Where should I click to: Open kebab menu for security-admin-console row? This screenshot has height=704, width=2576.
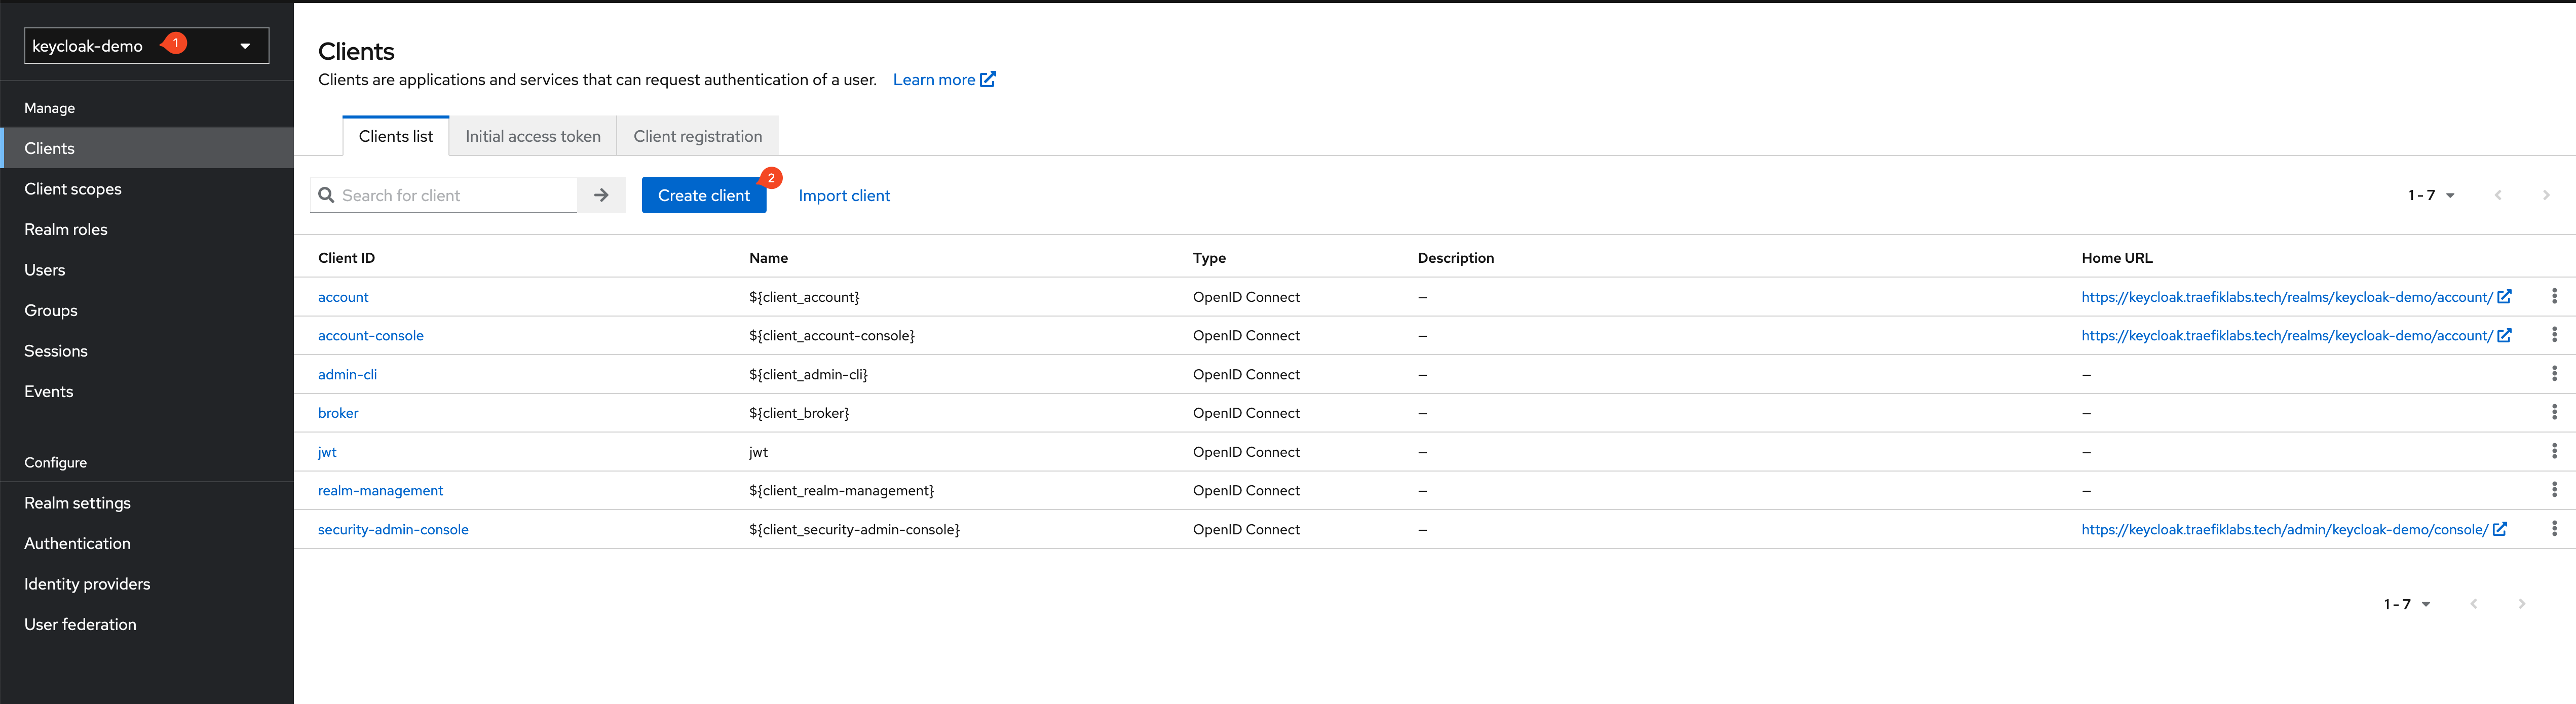pyautogui.click(x=2553, y=528)
